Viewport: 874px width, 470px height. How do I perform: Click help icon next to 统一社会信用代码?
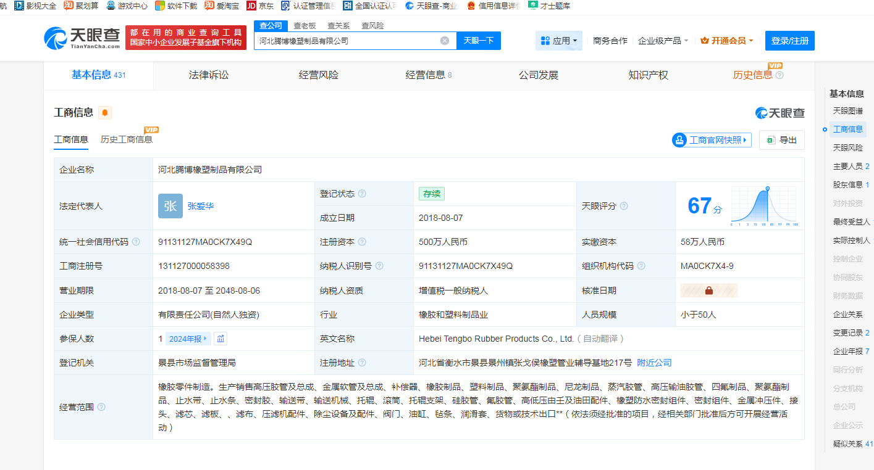click(136, 242)
